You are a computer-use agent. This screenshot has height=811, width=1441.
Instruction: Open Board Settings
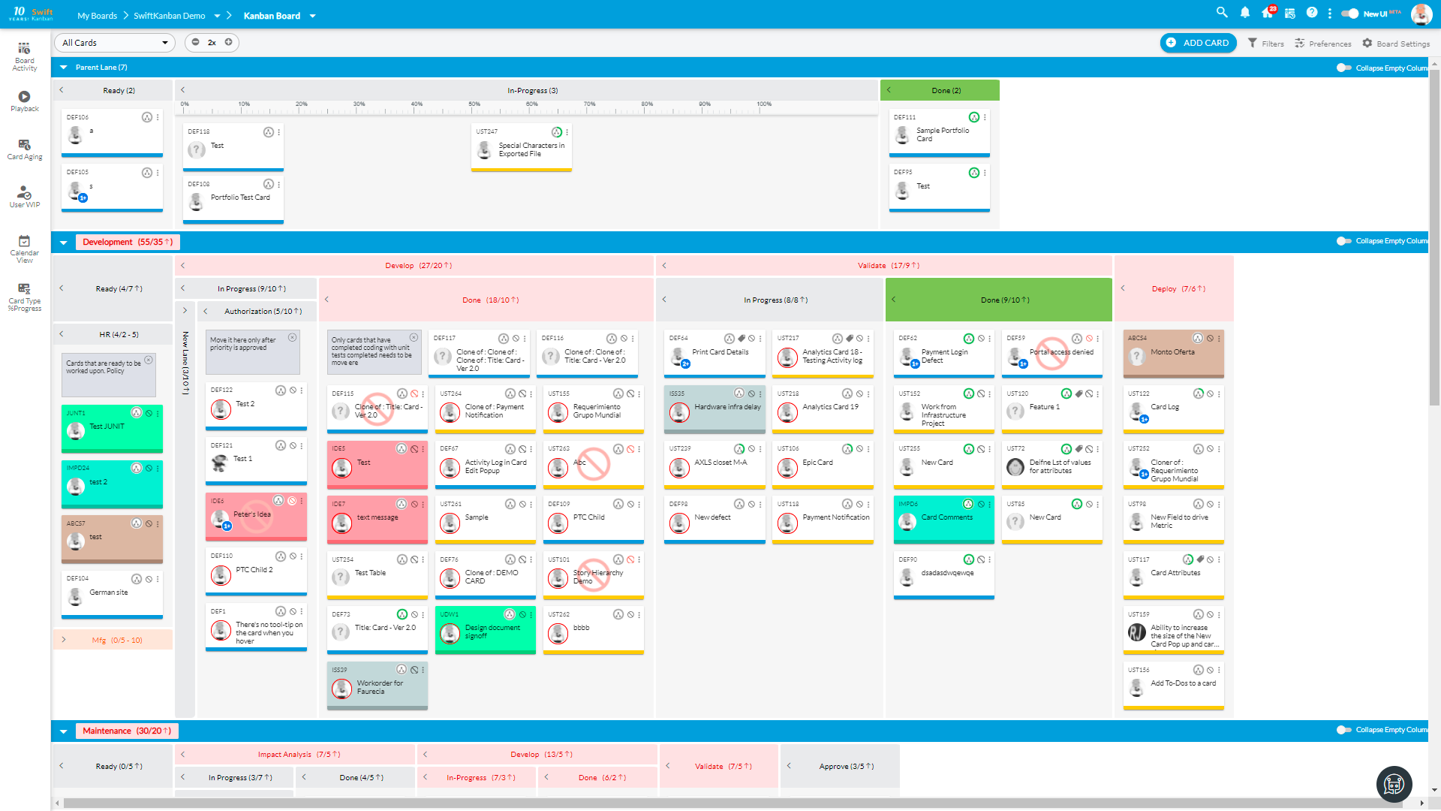coord(1395,43)
